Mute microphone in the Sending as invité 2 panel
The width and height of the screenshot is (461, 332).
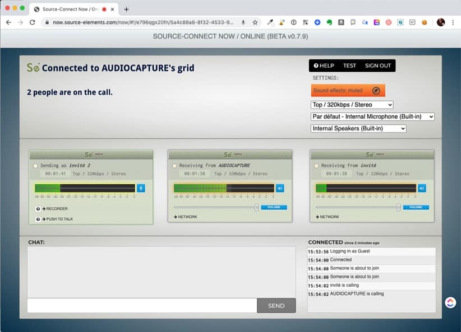tap(141, 188)
